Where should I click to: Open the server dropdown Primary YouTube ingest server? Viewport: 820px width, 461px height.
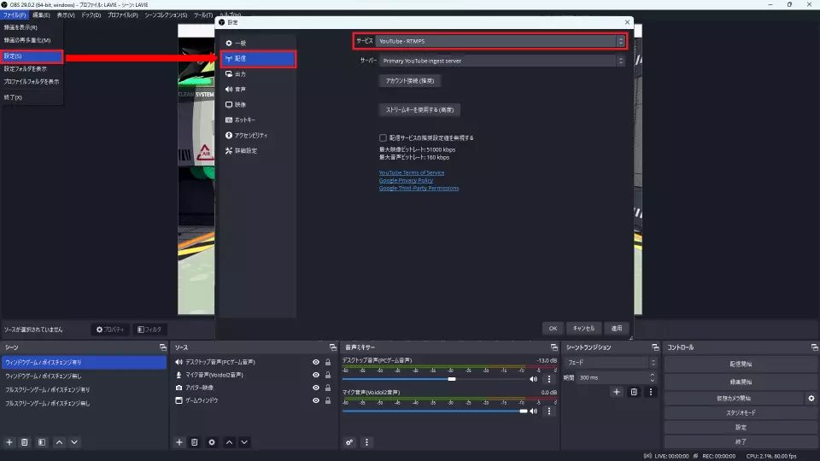click(502, 61)
